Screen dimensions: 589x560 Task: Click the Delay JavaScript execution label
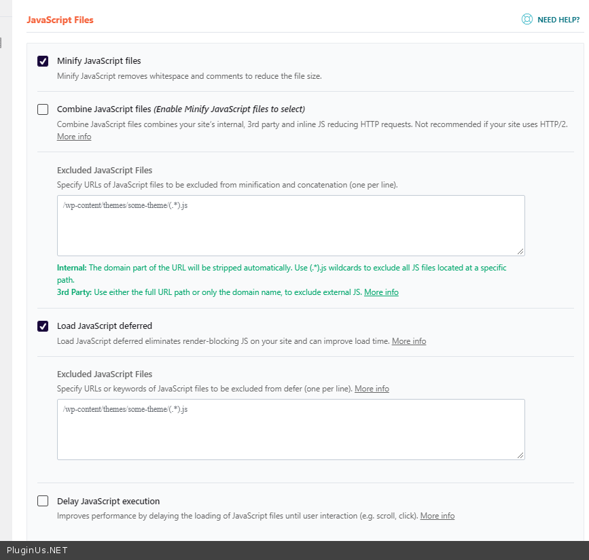(x=108, y=502)
